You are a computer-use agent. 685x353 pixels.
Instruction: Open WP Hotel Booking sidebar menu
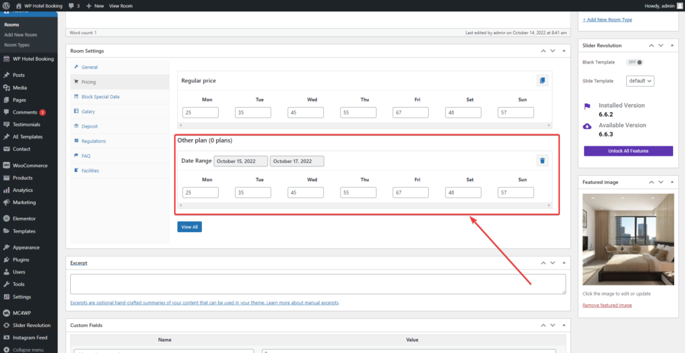point(28,59)
